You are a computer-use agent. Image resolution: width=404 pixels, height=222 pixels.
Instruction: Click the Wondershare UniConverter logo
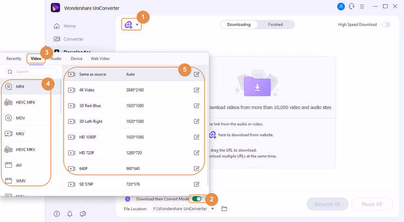click(x=56, y=8)
